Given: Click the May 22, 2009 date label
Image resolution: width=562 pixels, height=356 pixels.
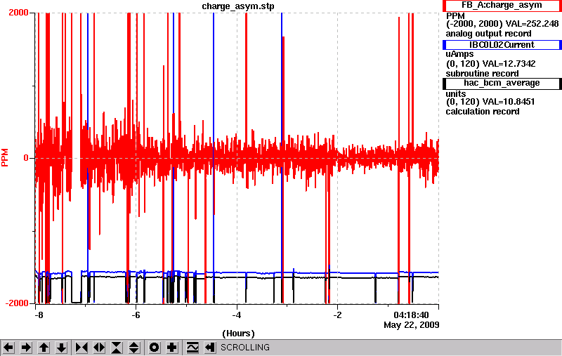Looking at the screenshot, I should tap(412, 325).
